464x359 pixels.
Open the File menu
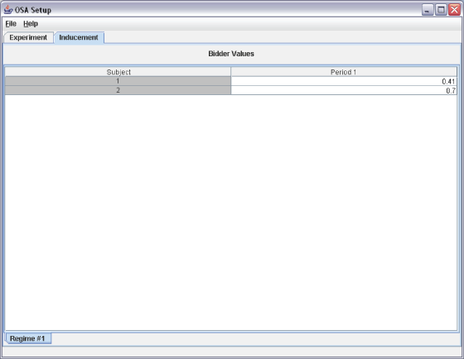pyautogui.click(x=11, y=24)
